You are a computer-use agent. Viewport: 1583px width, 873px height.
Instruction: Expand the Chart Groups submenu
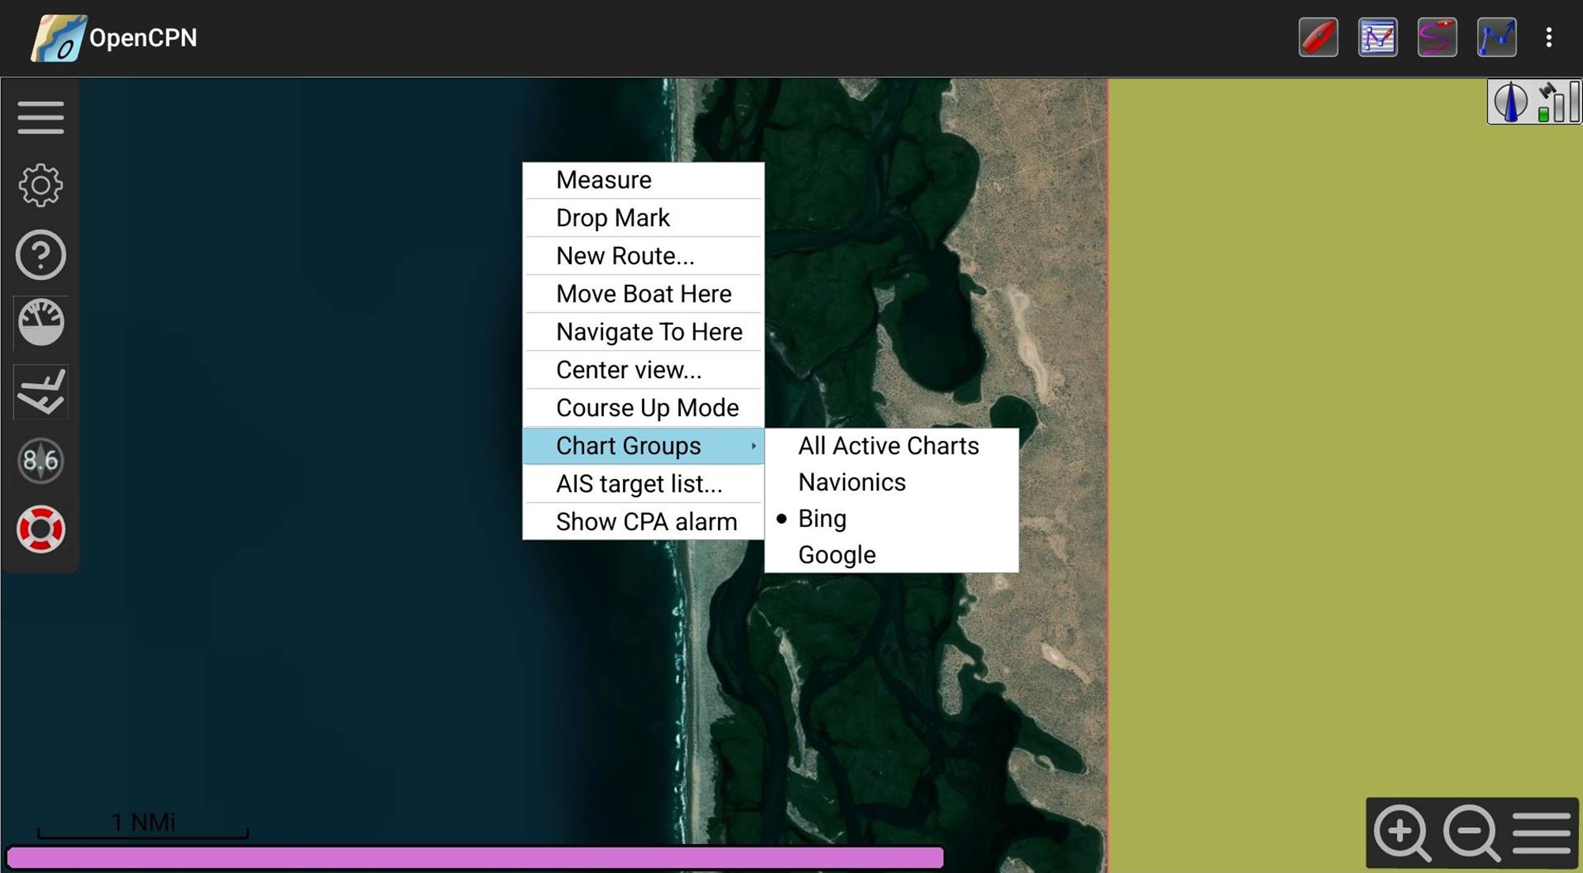[628, 446]
